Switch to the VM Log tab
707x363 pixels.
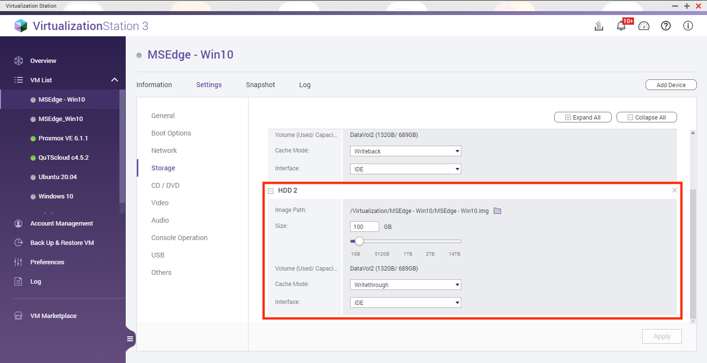[x=305, y=85]
